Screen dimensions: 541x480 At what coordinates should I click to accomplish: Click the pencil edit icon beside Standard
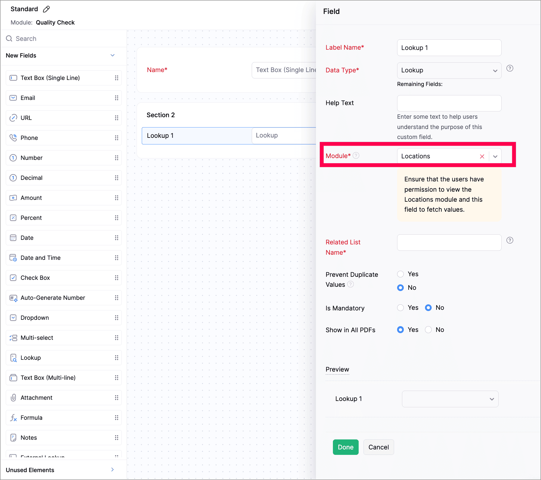(x=46, y=9)
